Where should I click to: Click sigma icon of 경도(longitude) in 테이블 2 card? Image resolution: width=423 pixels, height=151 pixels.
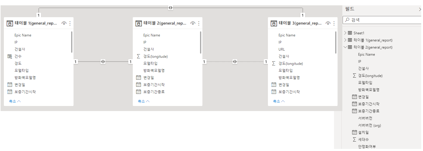coord(138,56)
